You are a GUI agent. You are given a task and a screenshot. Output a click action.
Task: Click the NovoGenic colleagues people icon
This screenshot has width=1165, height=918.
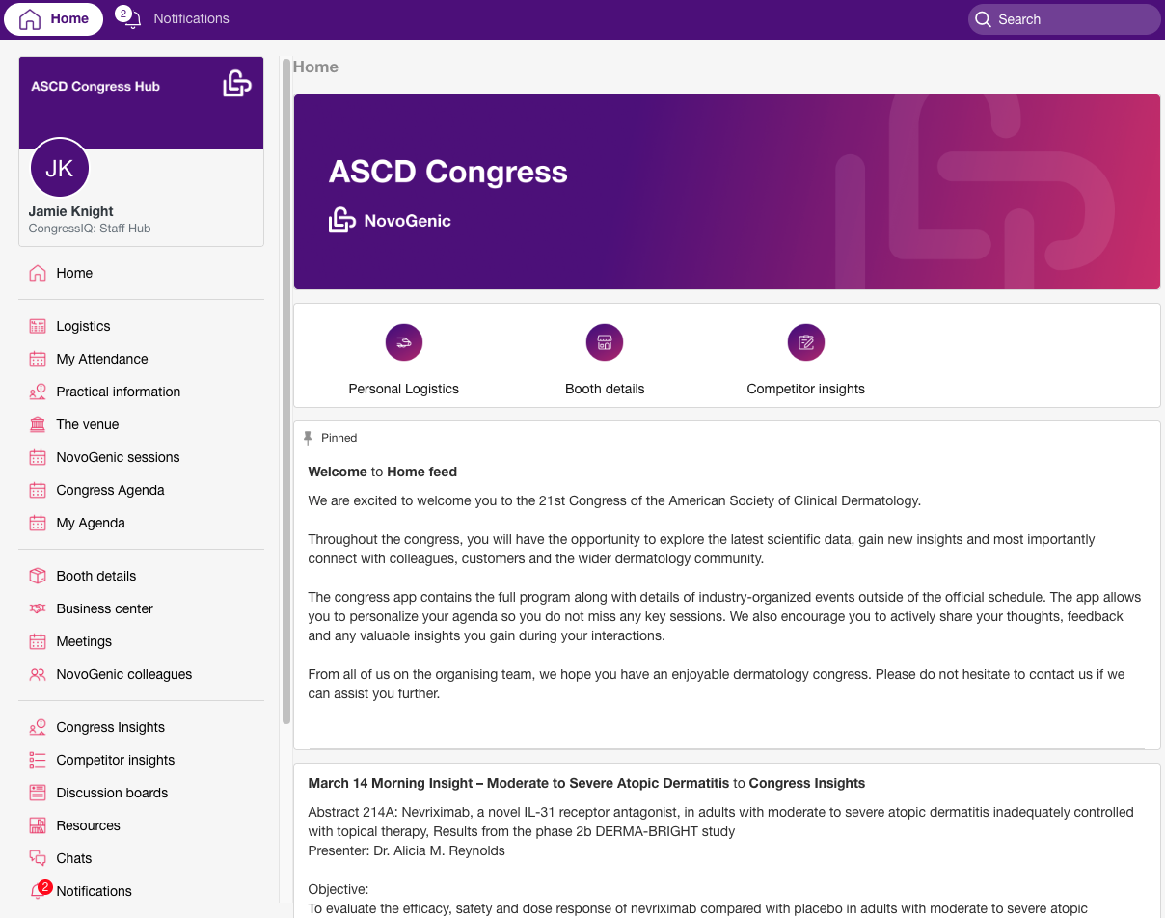point(38,674)
